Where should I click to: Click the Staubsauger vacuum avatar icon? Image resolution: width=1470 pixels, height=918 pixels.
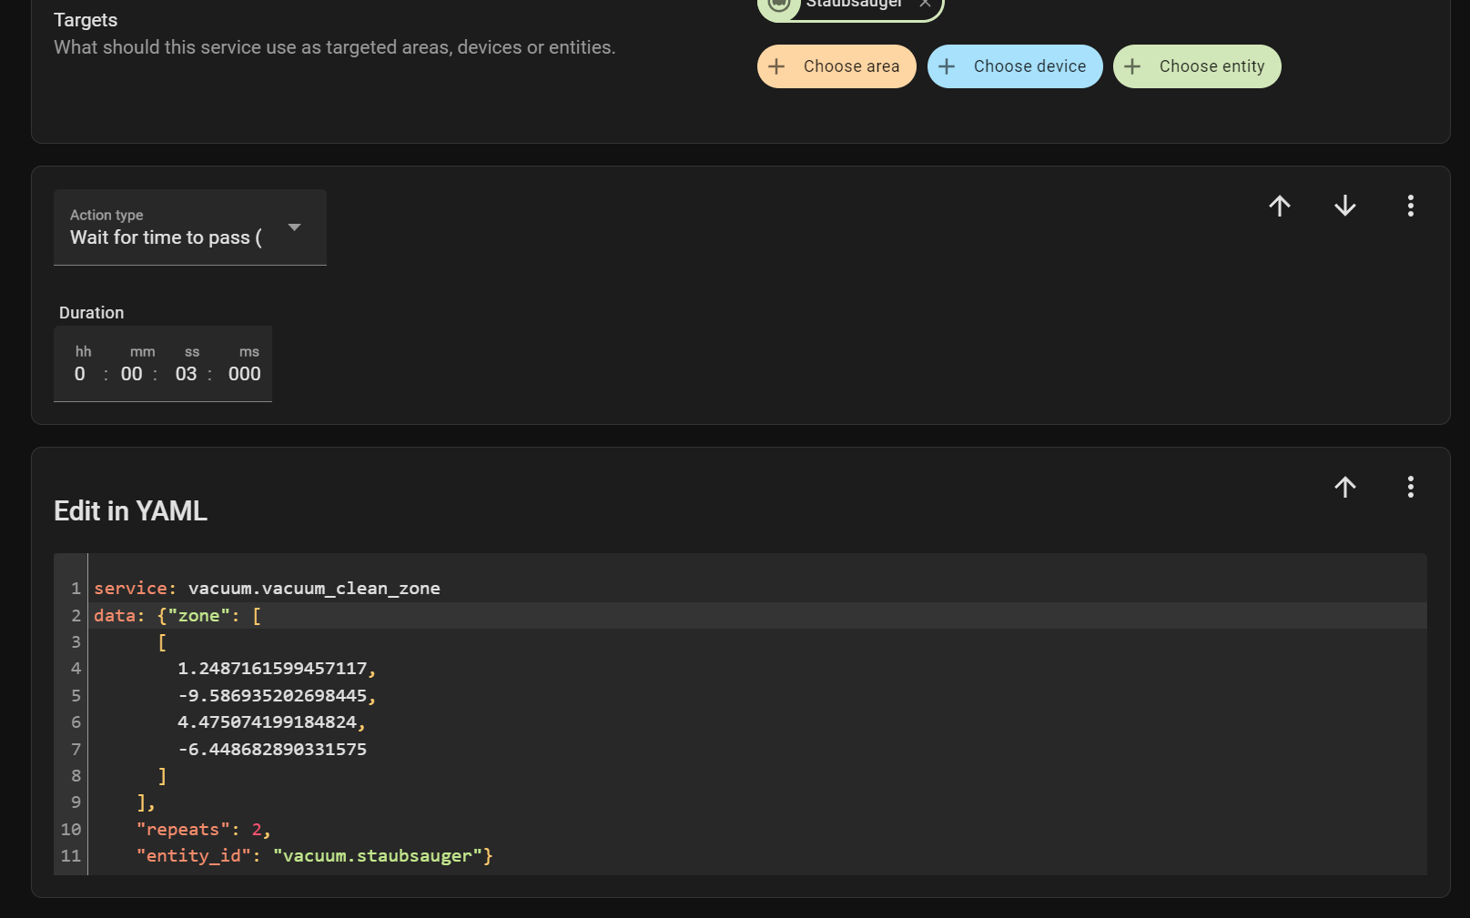(x=777, y=5)
